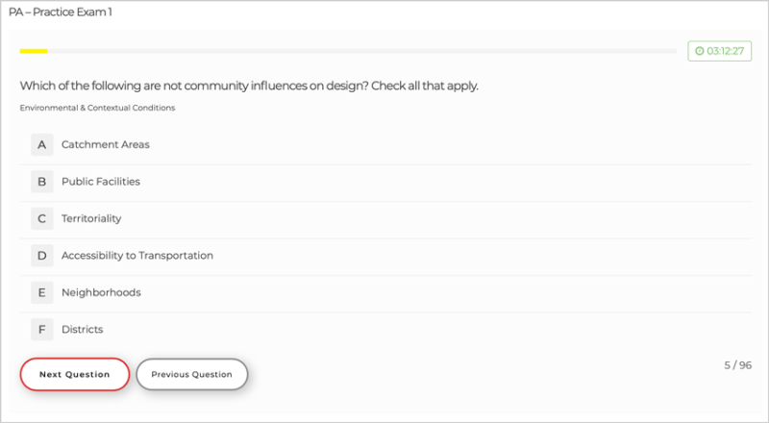
Task: Select answer letter A box
Action: tap(41, 145)
